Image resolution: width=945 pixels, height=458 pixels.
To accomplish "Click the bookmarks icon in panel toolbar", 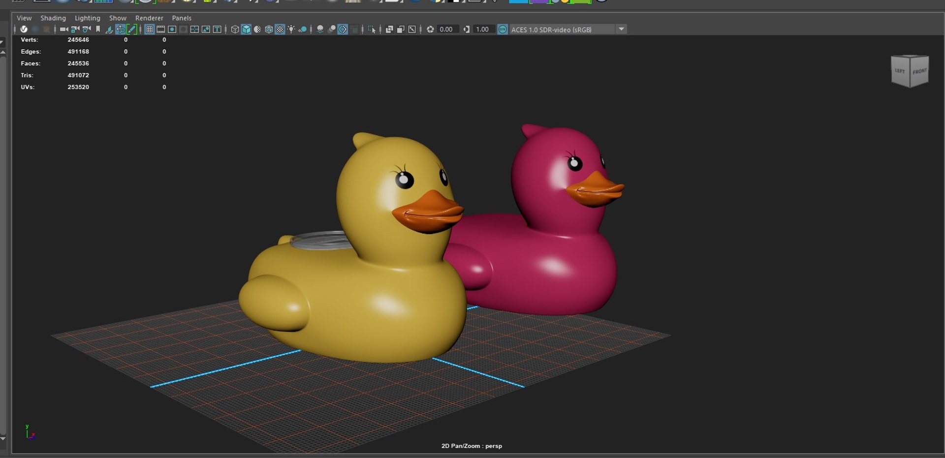I will [x=98, y=30].
